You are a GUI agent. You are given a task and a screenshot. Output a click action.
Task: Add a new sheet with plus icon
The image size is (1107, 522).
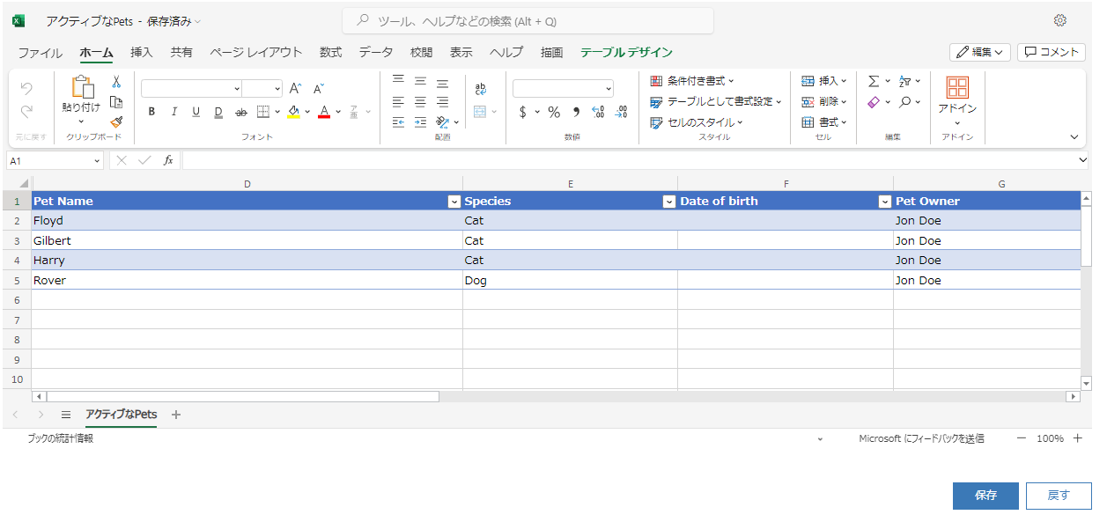tap(176, 415)
